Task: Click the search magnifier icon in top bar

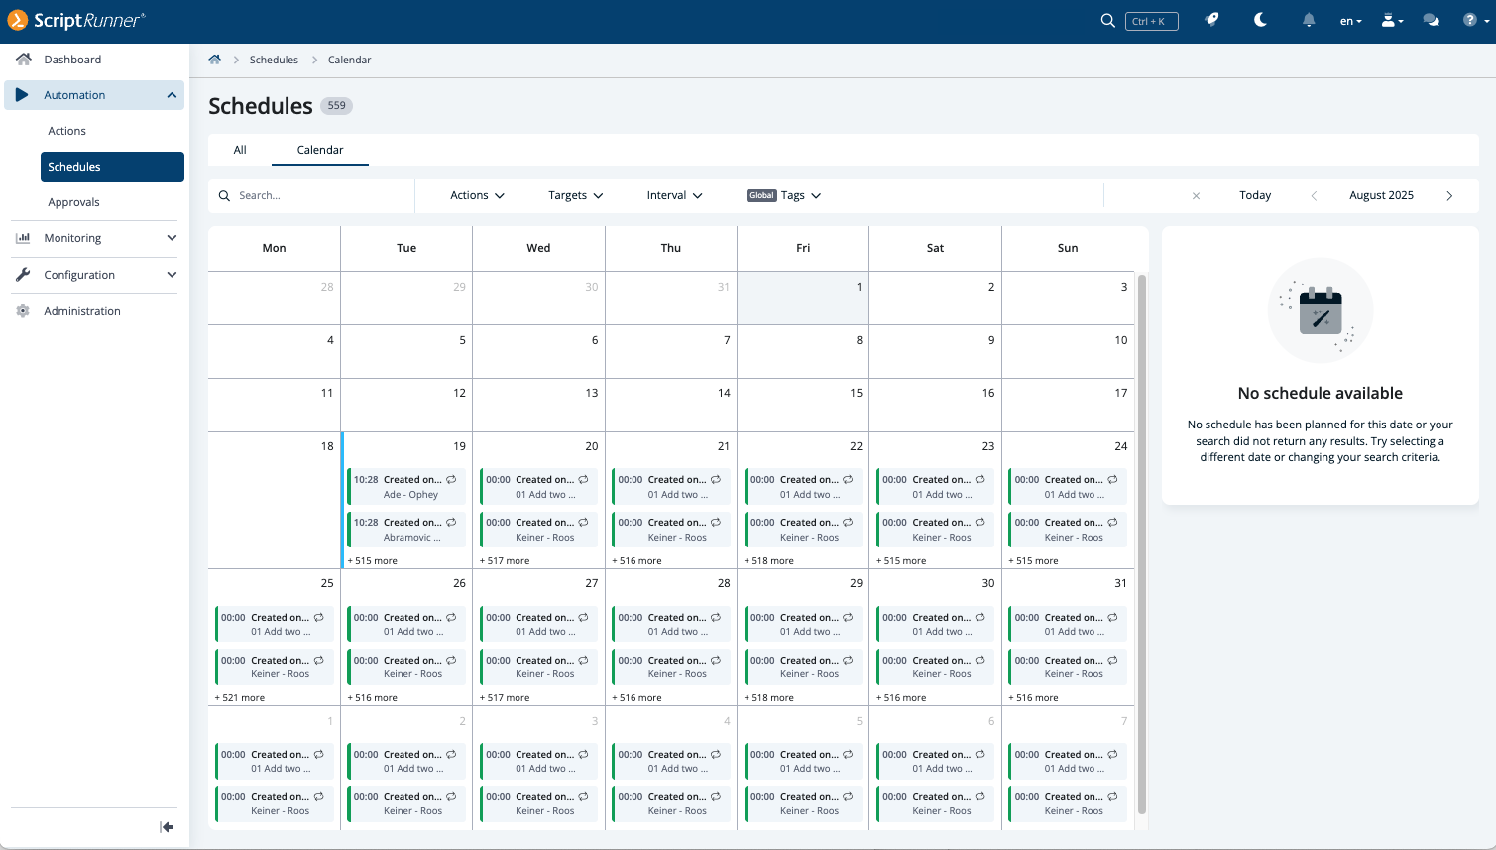Action: 1107,21
